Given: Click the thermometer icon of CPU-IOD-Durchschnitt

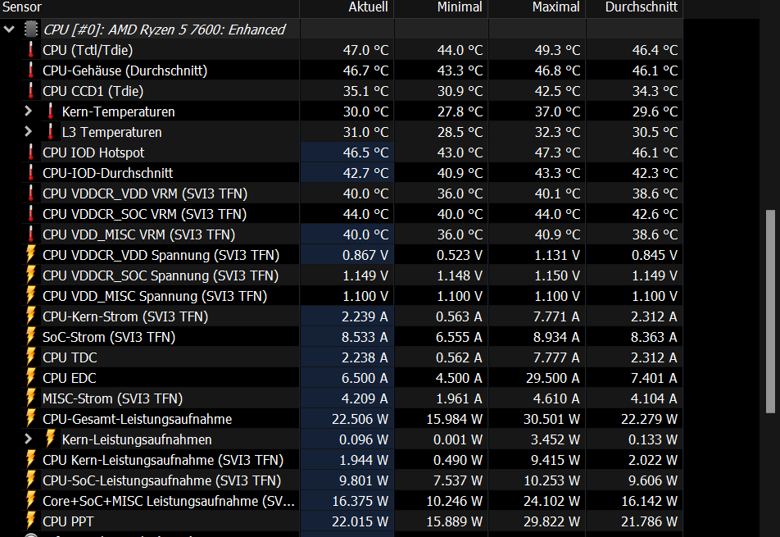Looking at the screenshot, I should pyautogui.click(x=31, y=173).
